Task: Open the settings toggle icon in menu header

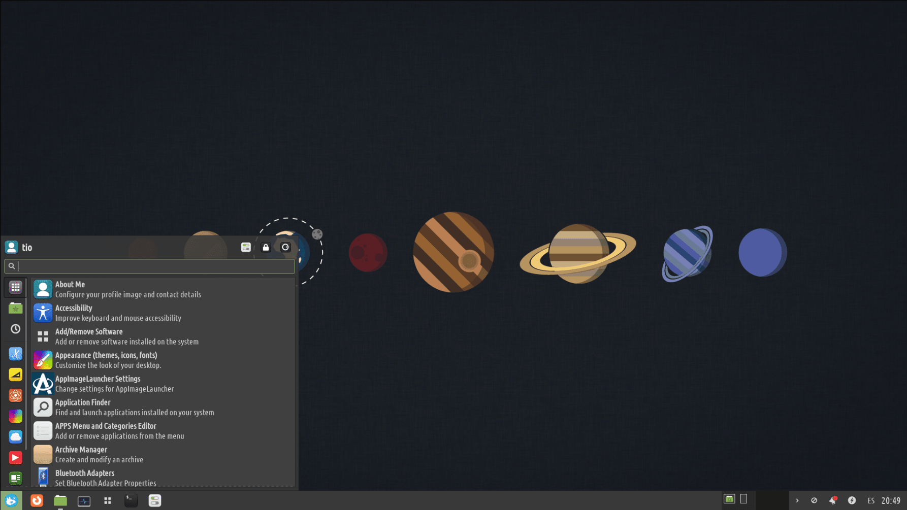Action: coord(246,247)
